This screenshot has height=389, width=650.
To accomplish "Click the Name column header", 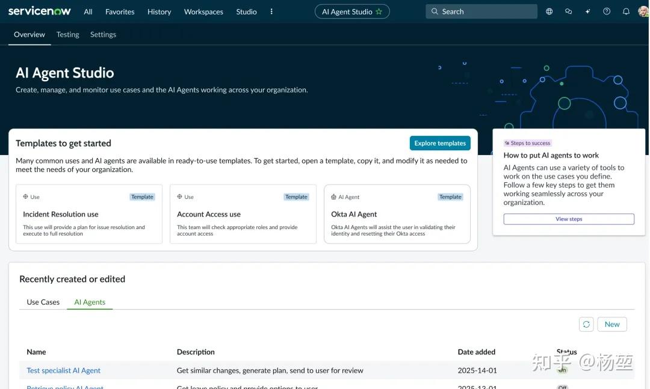I will pos(37,352).
